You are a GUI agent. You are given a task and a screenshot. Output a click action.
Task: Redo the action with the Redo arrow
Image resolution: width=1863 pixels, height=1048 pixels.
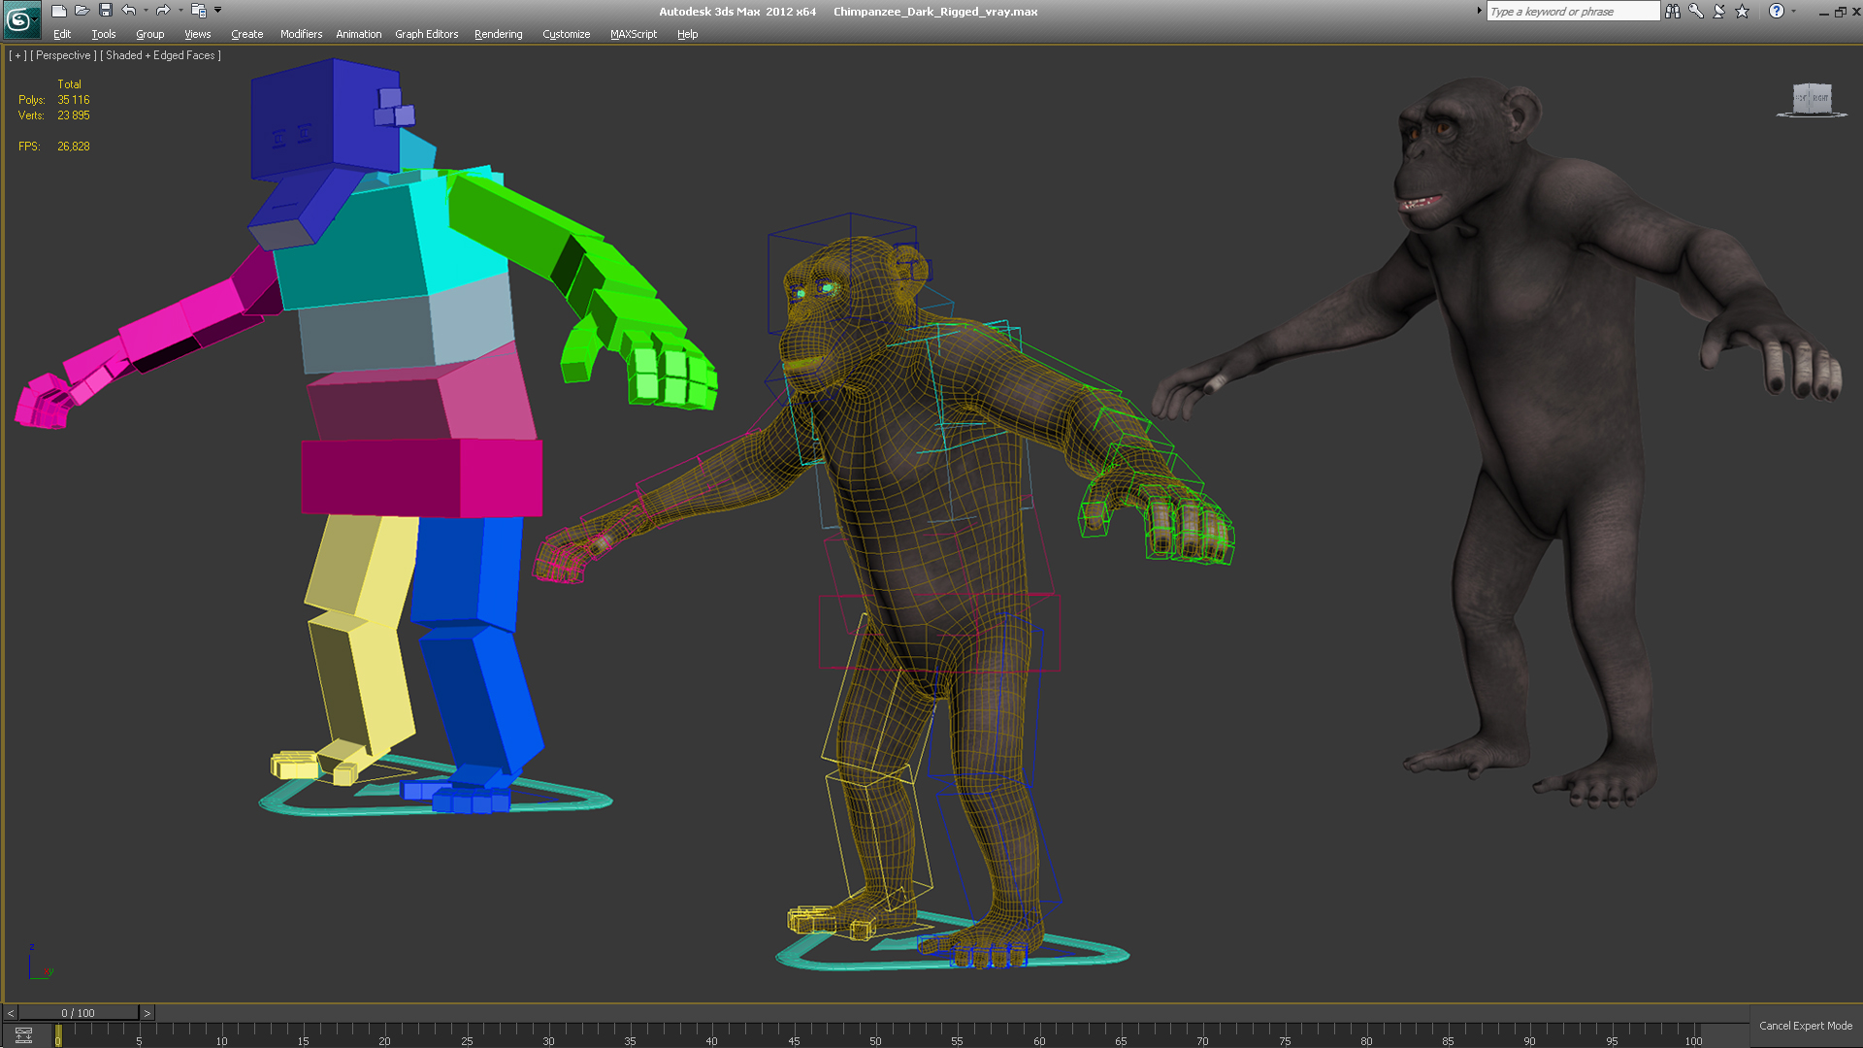[163, 11]
